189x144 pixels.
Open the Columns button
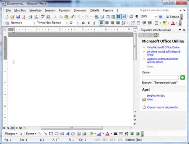click(x=118, y=17)
